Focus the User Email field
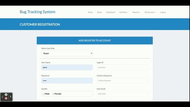Viewport: 190px width, 107px height. click(x=122, y=94)
